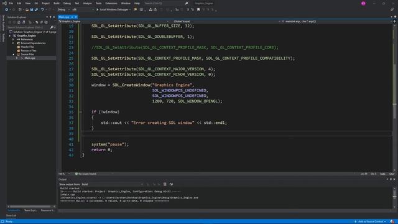This screenshot has height=224, width=398.
Task: Collapse the Source Files folder
Action: point(14,54)
